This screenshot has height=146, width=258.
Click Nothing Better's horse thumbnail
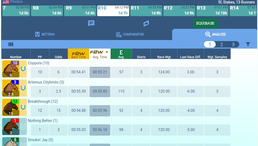(11, 127)
